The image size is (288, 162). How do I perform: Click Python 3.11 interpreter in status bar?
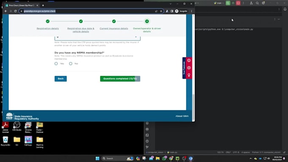click(266, 152)
